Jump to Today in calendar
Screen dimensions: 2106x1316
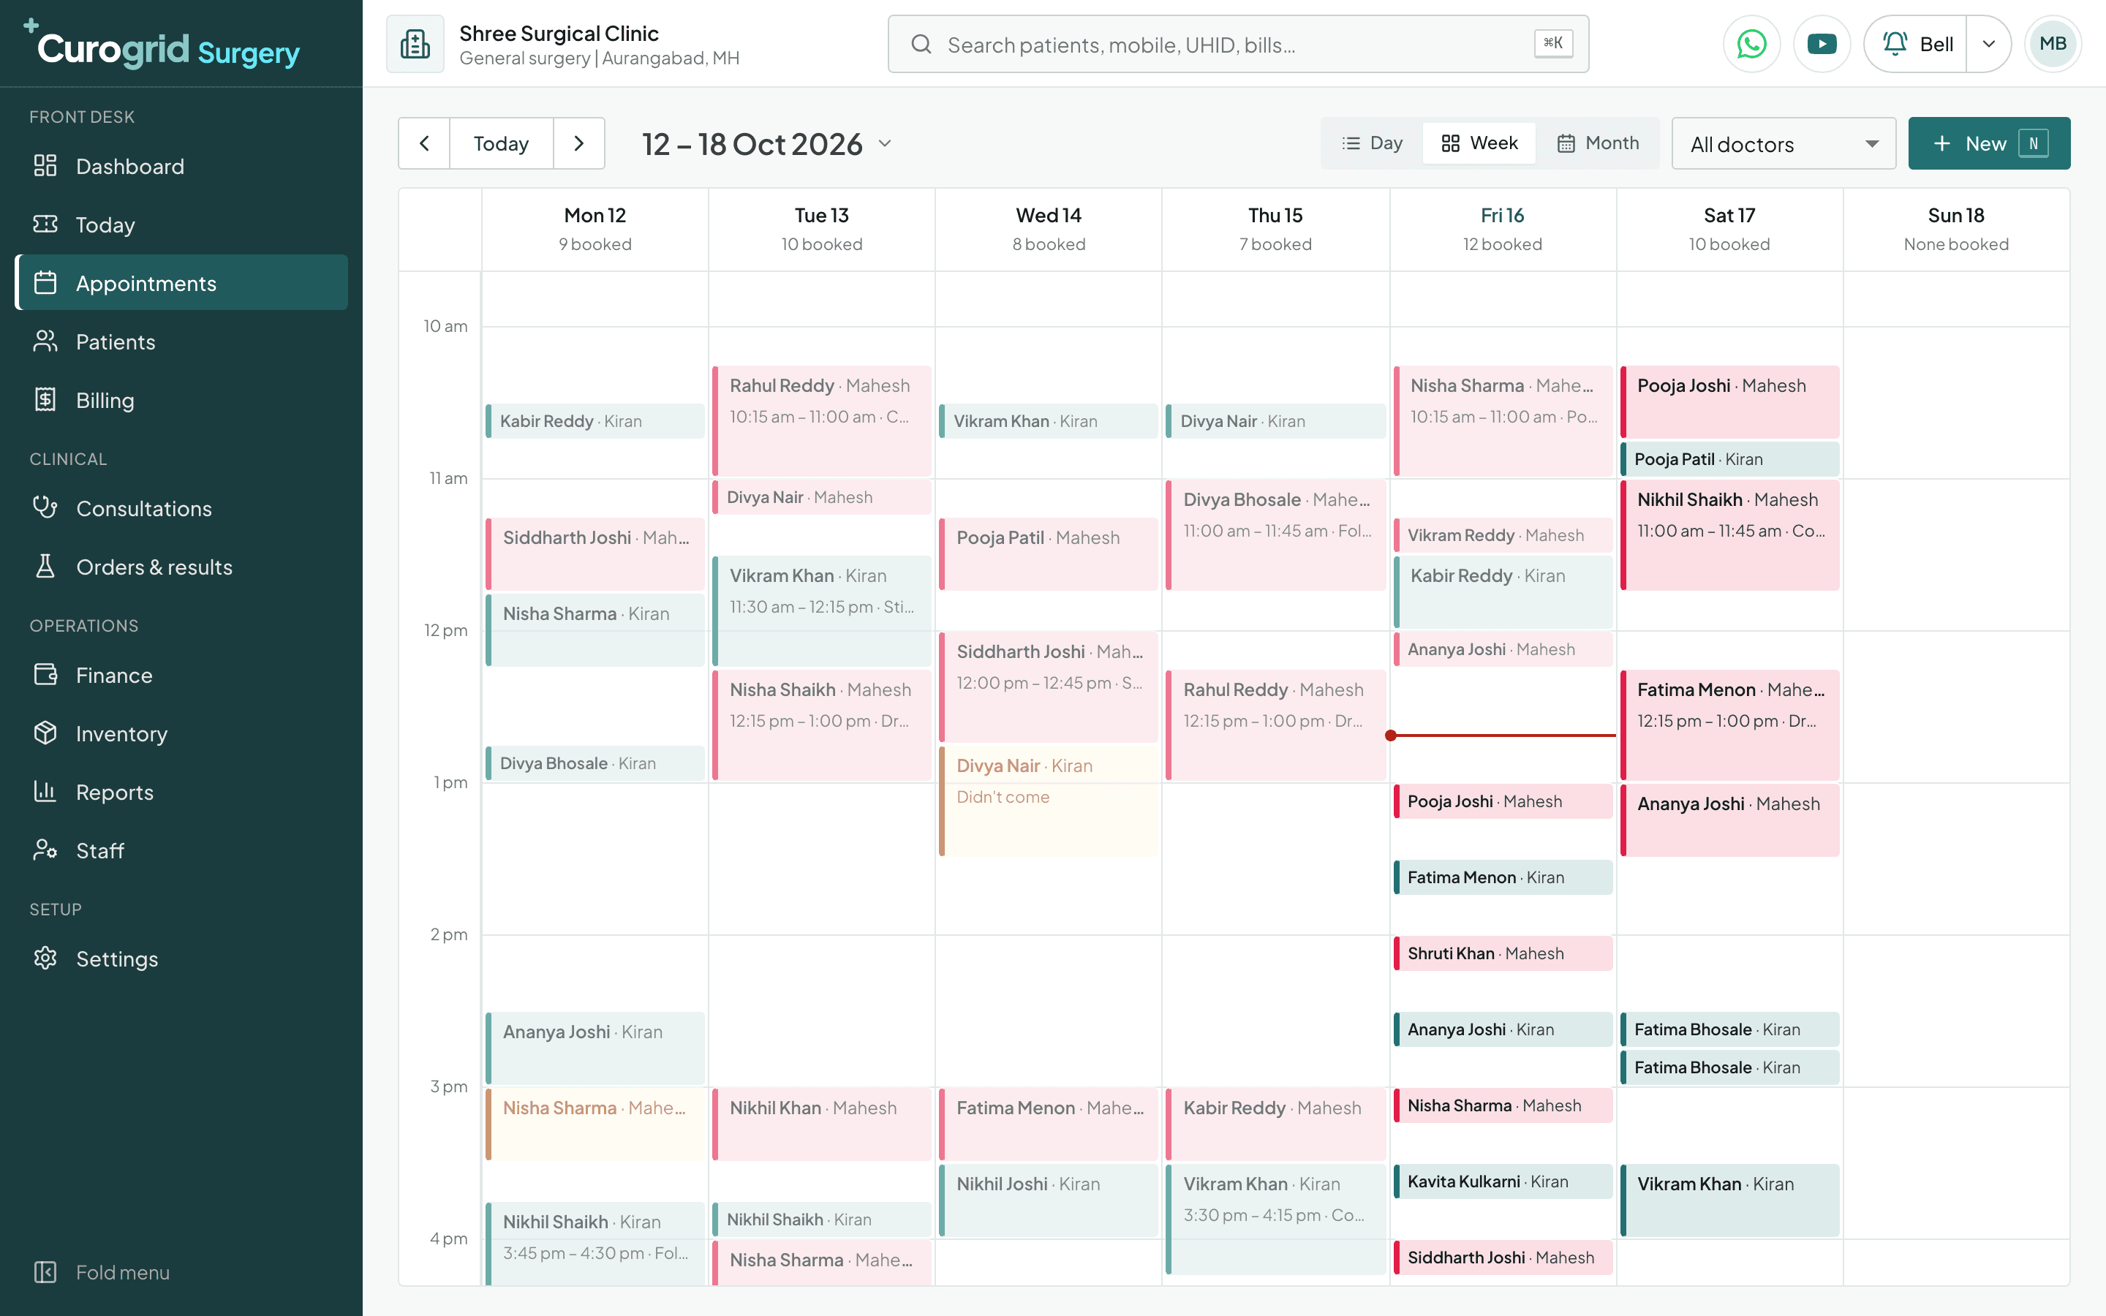pyautogui.click(x=501, y=143)
